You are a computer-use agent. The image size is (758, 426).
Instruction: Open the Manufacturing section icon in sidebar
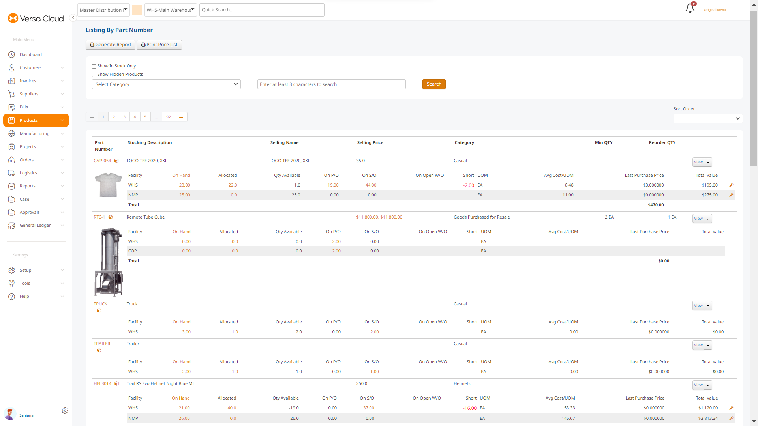click(12, 133)
